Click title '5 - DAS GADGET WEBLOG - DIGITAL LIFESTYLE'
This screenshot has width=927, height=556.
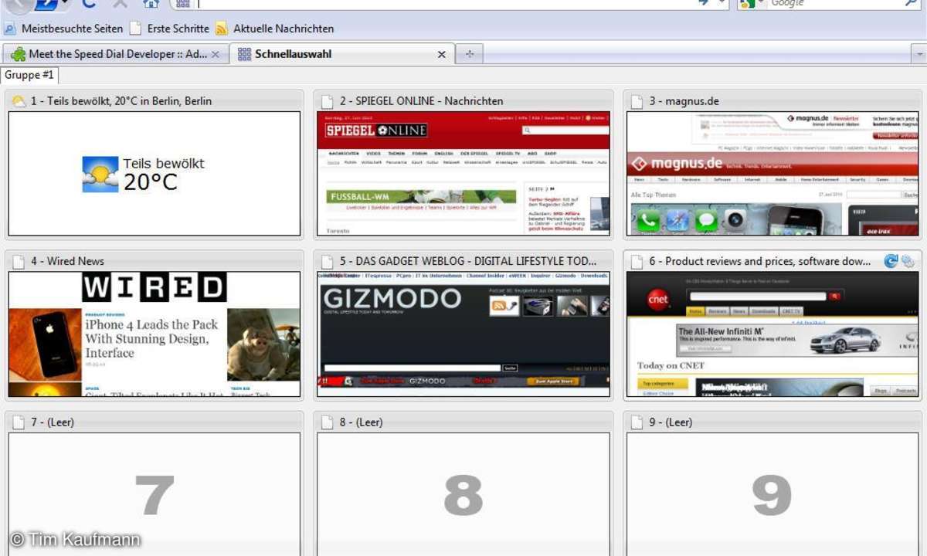(x=468, y=261)
